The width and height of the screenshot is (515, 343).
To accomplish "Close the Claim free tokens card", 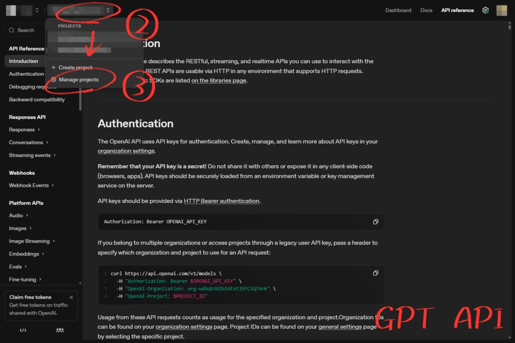I will 71,297.
